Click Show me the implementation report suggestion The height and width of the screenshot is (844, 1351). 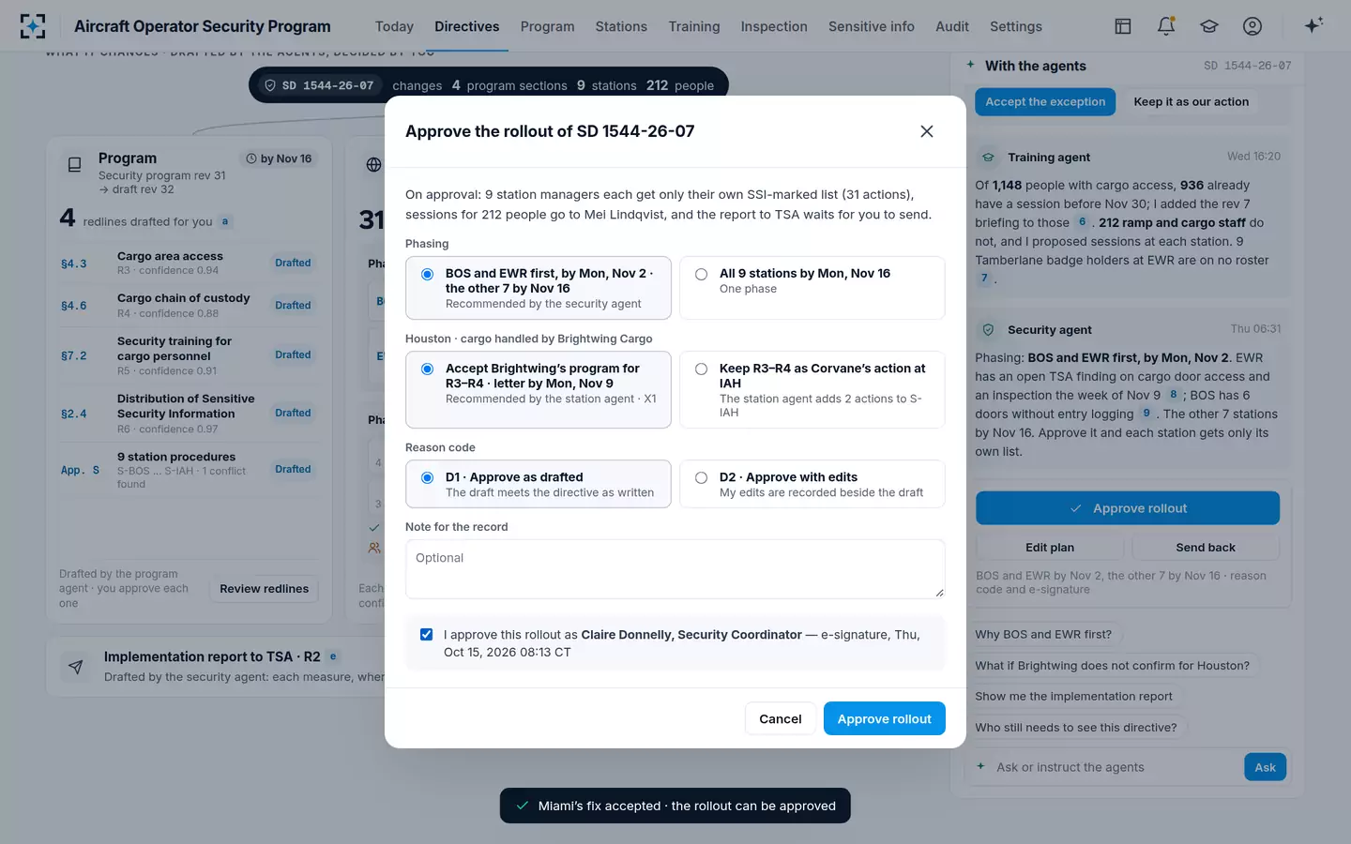coord(1073,697)
